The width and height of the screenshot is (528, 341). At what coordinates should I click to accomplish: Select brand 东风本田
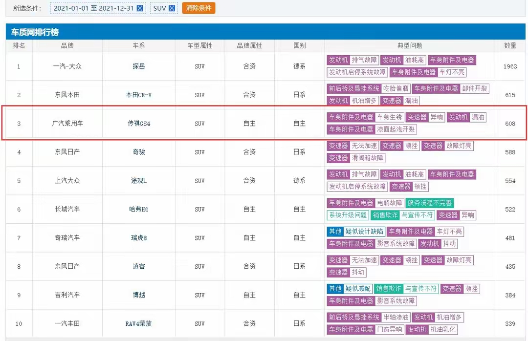67,95
